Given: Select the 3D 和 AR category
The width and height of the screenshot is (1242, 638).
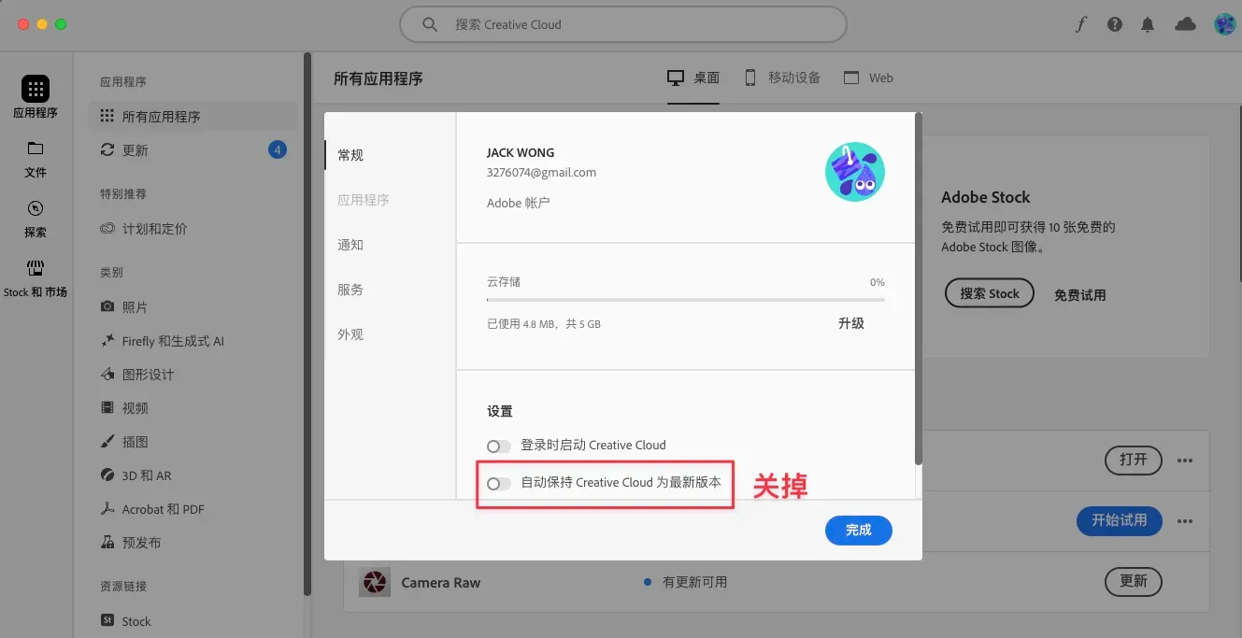Looking at the screenshot, I should click(x=136, y=475).
